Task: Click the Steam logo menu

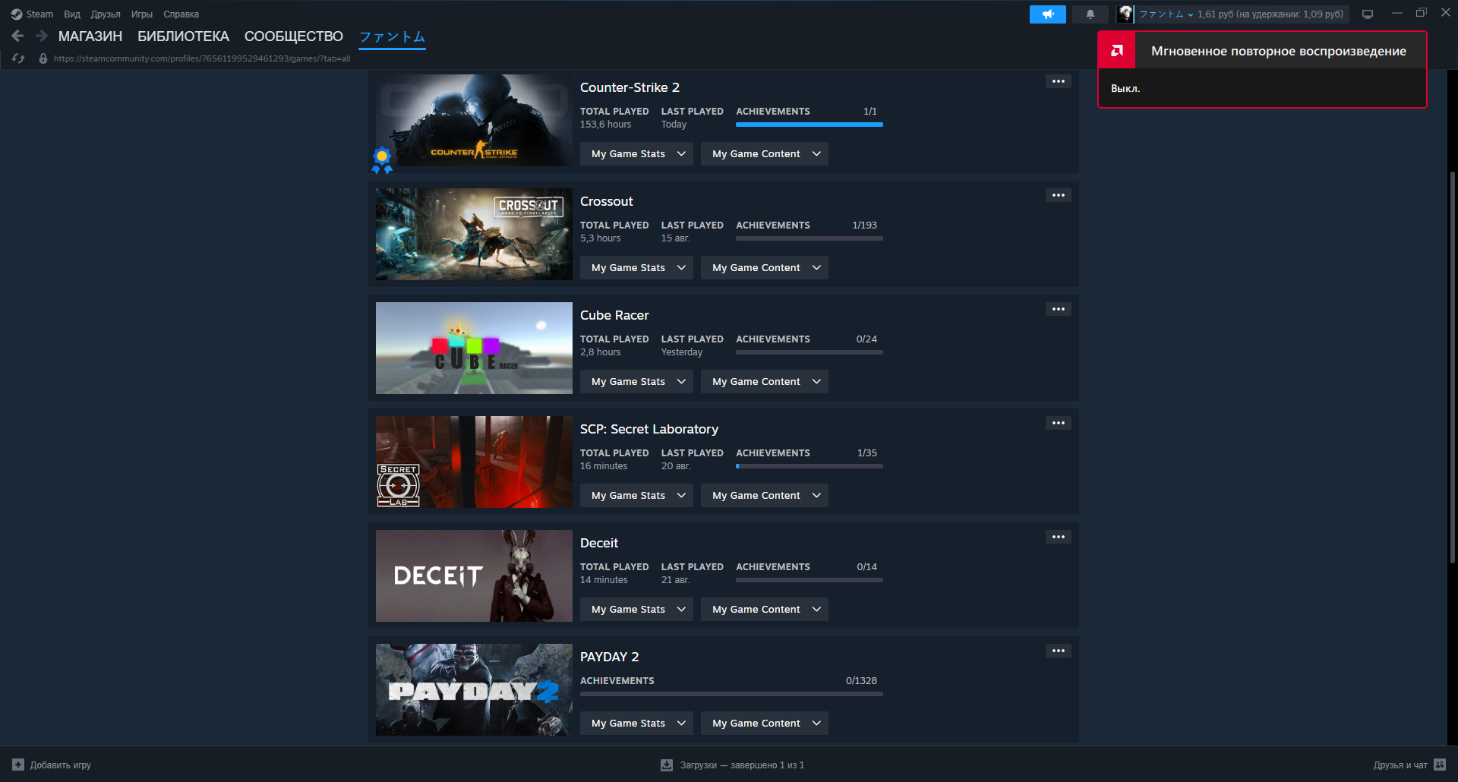Action: 17,14
